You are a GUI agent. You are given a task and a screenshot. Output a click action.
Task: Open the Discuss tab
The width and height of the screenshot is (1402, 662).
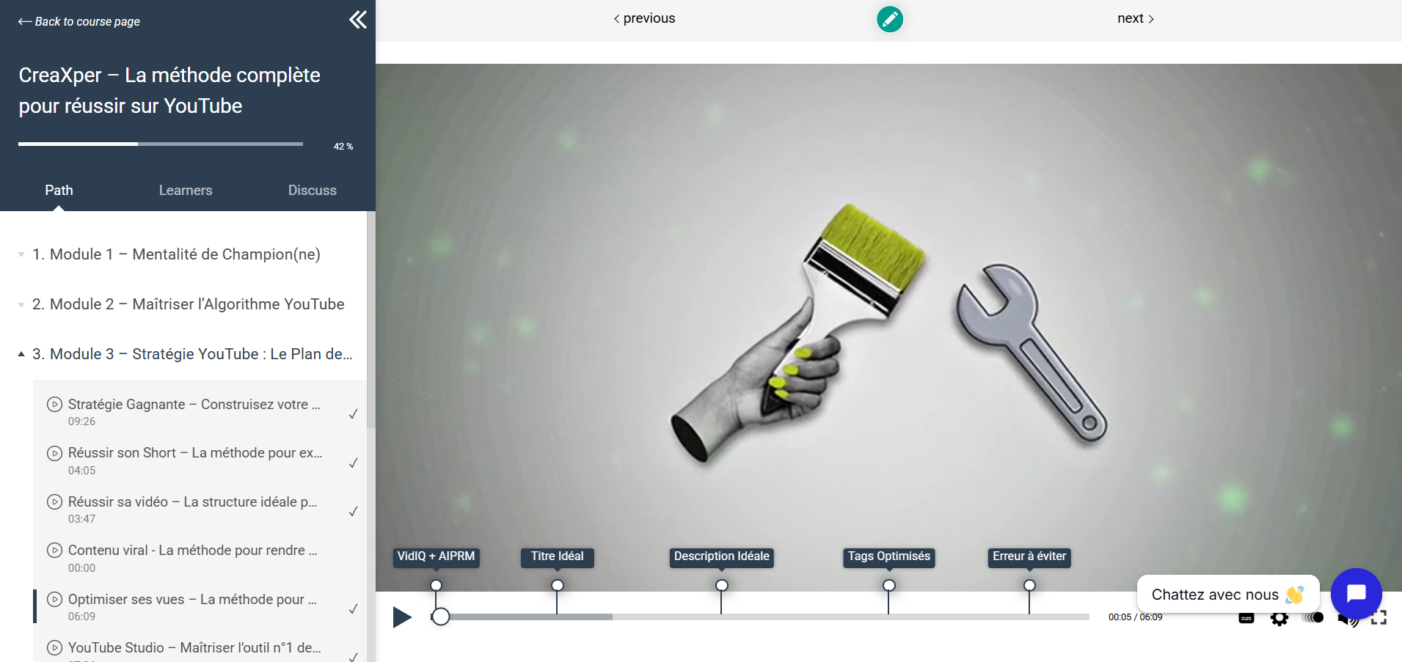point(312,191)
